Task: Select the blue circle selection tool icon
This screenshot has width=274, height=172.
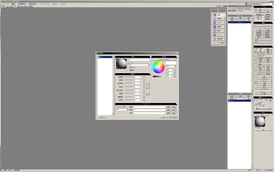Action: tap(215, 39)
